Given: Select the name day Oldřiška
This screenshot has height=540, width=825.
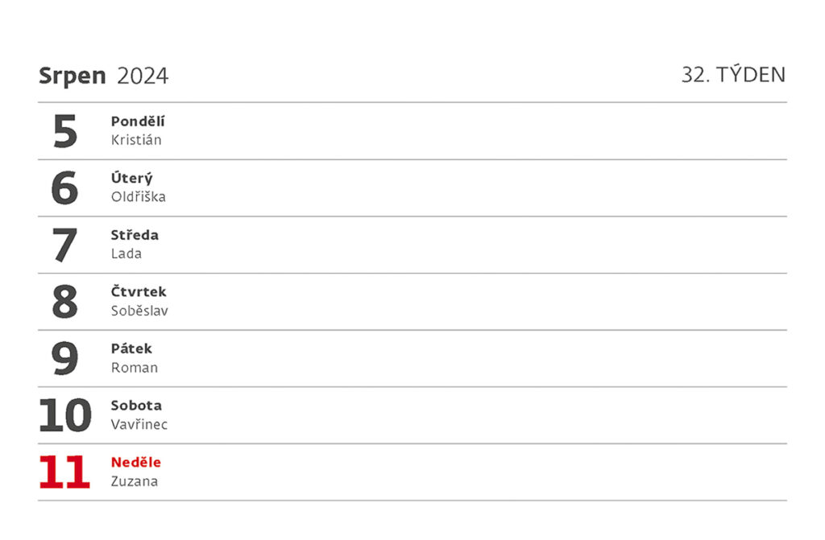Looking at the screenshot, I should 139,196.
